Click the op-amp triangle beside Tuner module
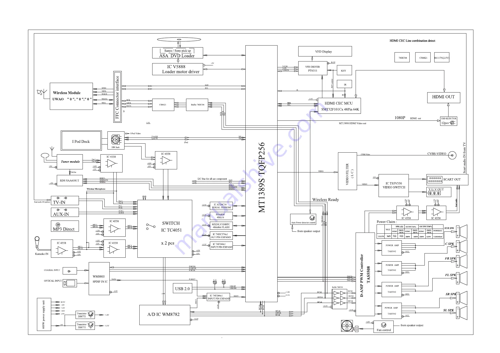 tap(112, 163)
